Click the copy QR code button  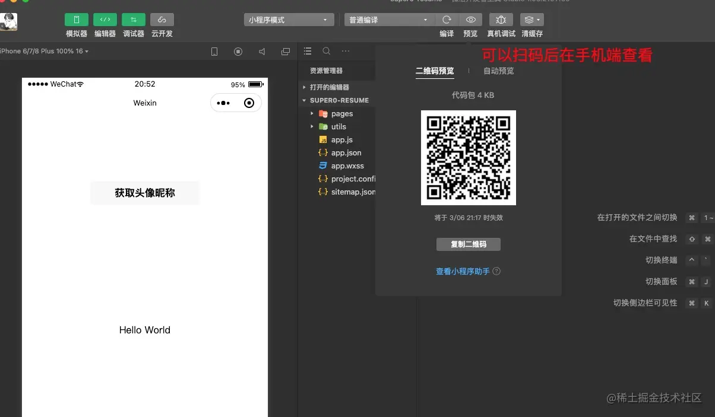[x=469, y=244]
